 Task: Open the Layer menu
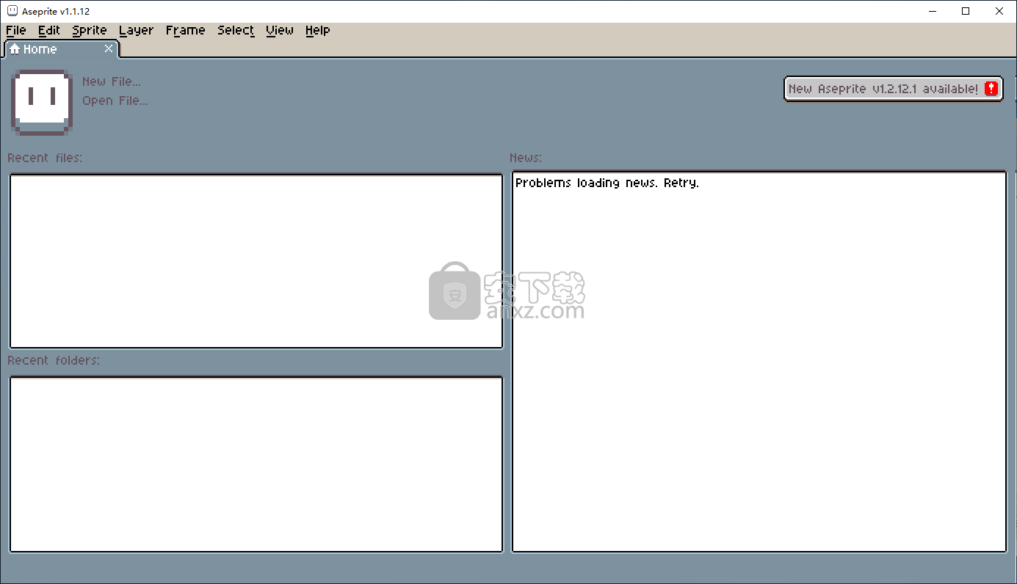pos(136,30)
